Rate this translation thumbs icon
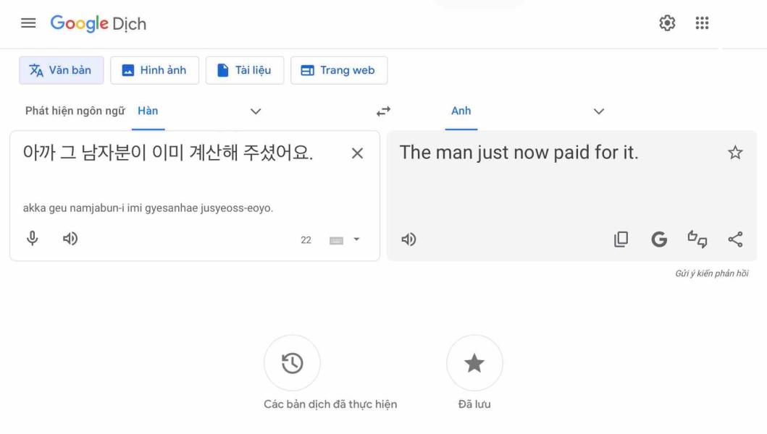 click(697, 239)
